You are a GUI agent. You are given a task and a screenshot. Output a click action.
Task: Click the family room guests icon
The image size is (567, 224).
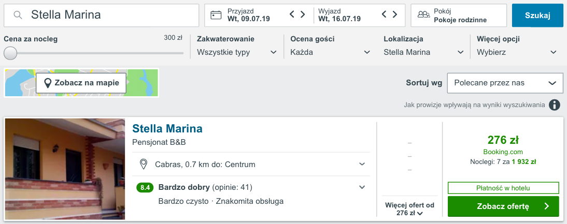point(423,15)
